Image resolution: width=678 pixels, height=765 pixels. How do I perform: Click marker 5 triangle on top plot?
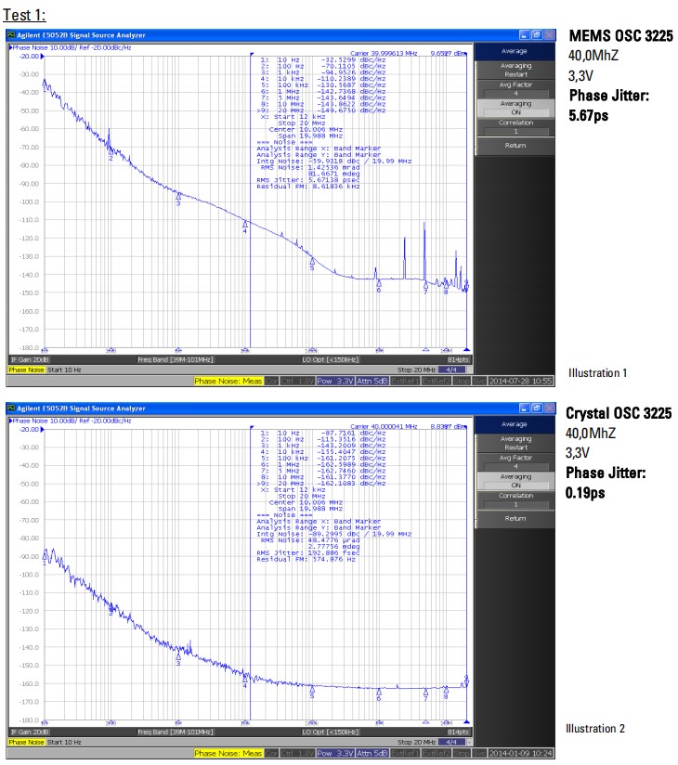[312, 261]
